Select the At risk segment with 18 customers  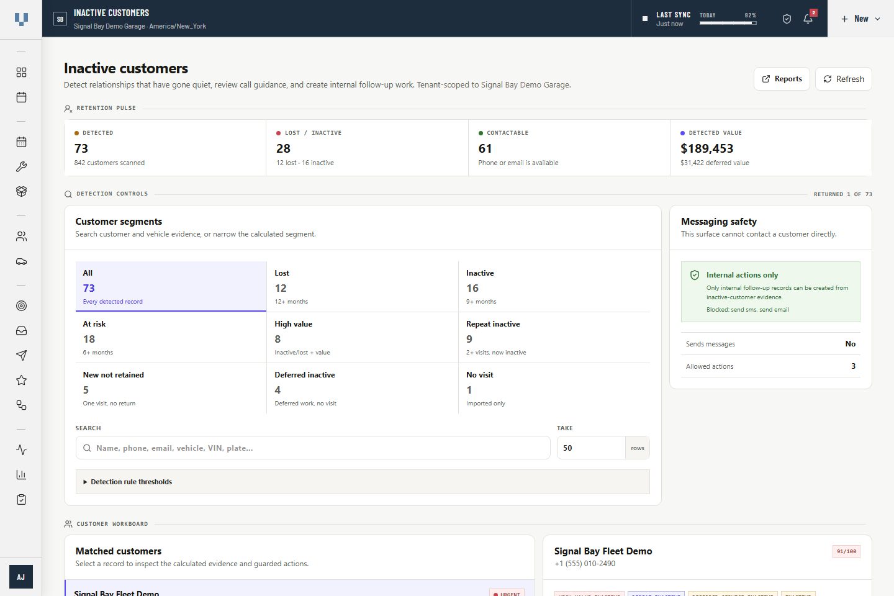[171, 338]
